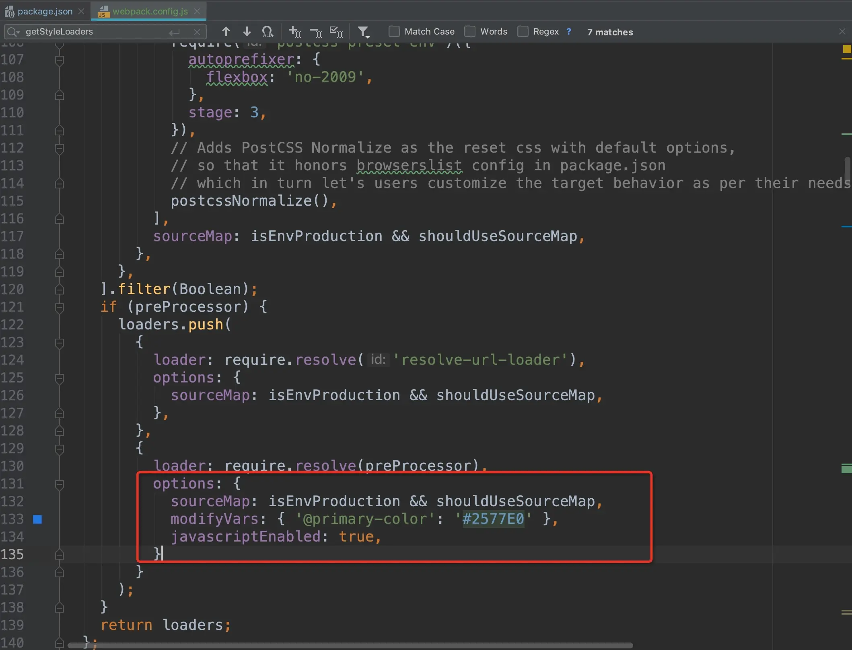
Task: Open search filter dropdown funnel
Action: (363, 31)
